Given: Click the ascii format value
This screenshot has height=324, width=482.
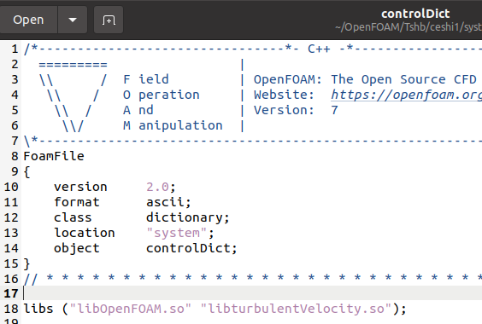Looking at the screenshot, I should tap(165, 202).
